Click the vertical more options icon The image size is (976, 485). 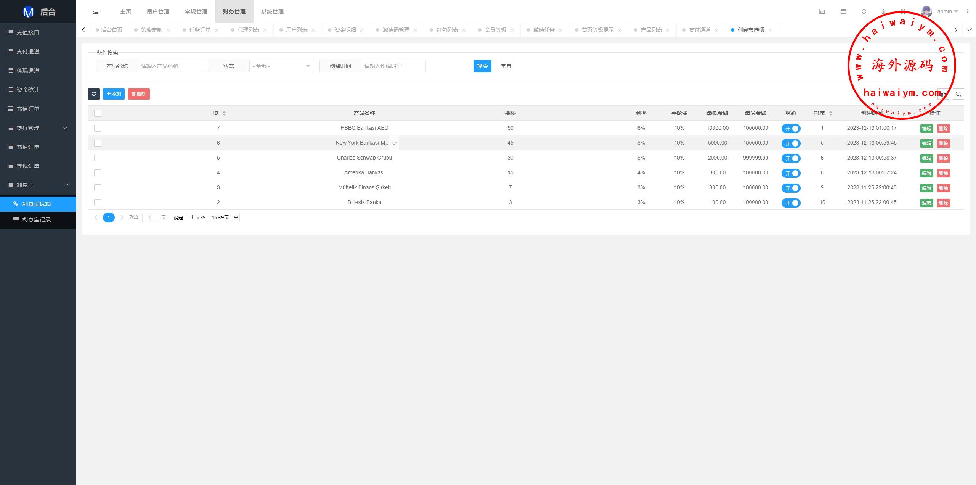(x=968, y=11)
